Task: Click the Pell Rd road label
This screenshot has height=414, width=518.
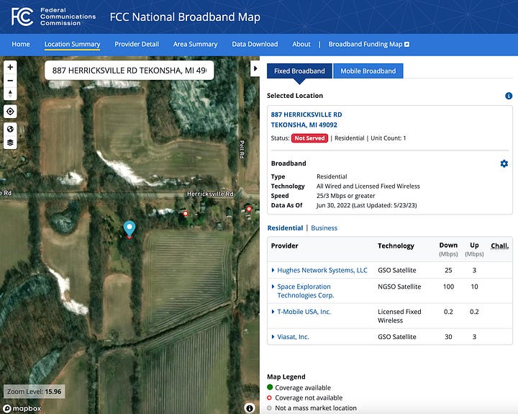Action: pyautogui.click(x=242, y=150)
